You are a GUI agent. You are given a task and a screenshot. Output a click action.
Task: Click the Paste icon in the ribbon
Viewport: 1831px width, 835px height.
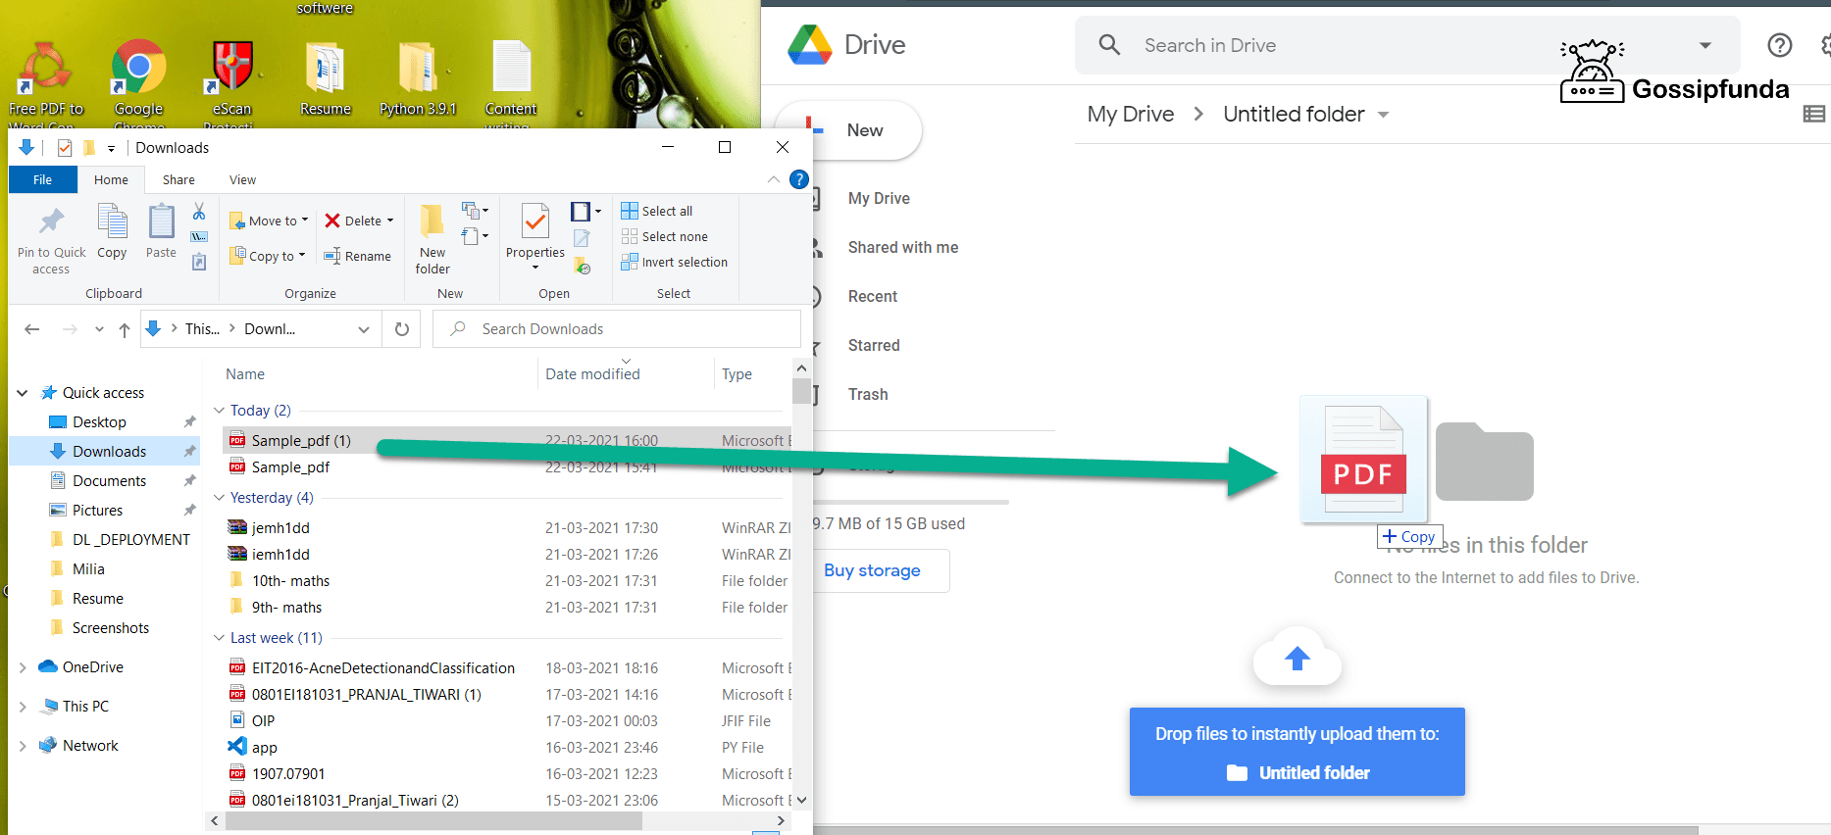tap(161, 221)
